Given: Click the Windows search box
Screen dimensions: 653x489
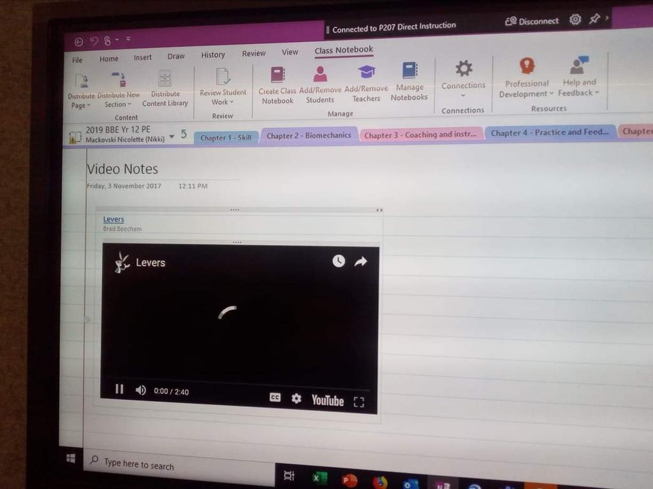Looking at the screenshot, I should coord(179,466).
